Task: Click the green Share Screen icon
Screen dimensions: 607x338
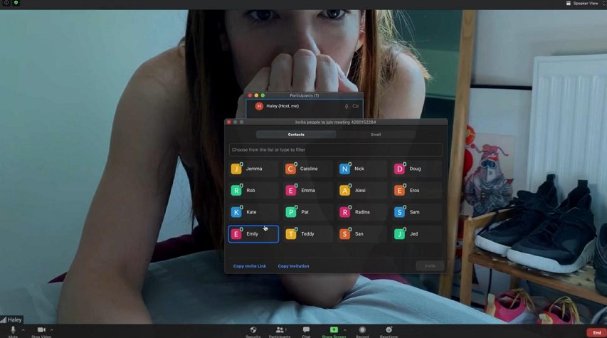Action: [x=333, y=330]
